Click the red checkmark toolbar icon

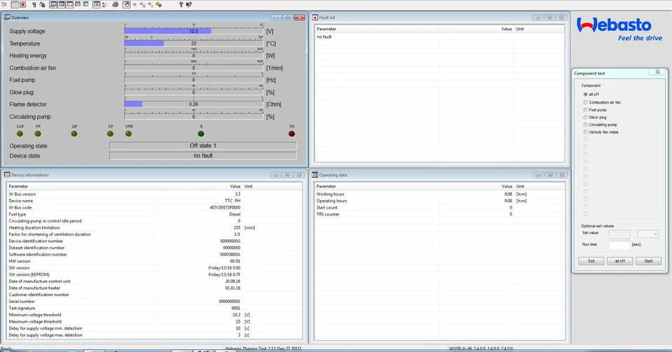coord(104,5)
